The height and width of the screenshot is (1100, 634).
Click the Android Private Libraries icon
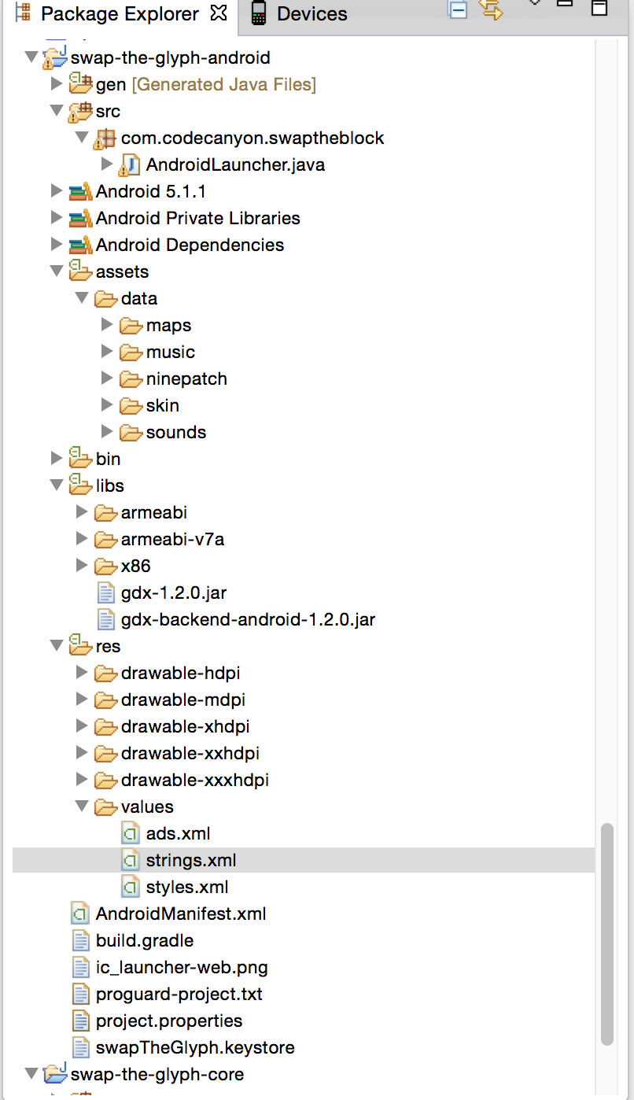(80, 218)
